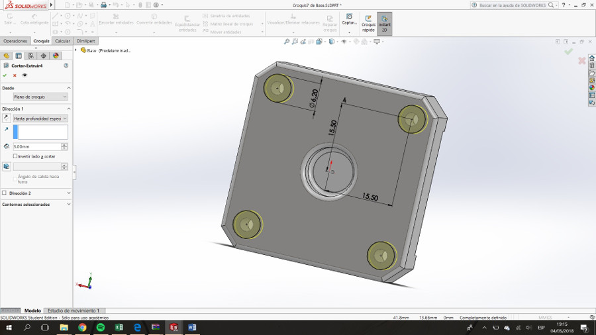Expand the Base (Predeterminad.. tree node
The image size is (596, 335).
[75, 50]
